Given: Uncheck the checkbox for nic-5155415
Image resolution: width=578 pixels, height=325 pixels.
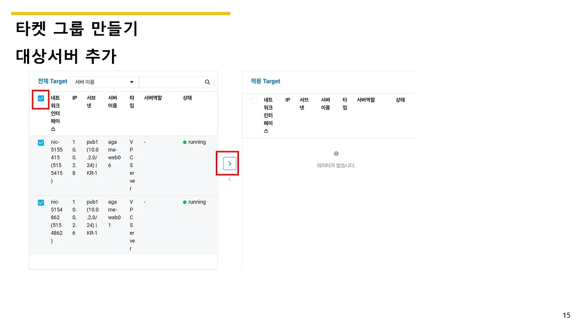Looking at the screenshot, I should [x=41, y=142].
